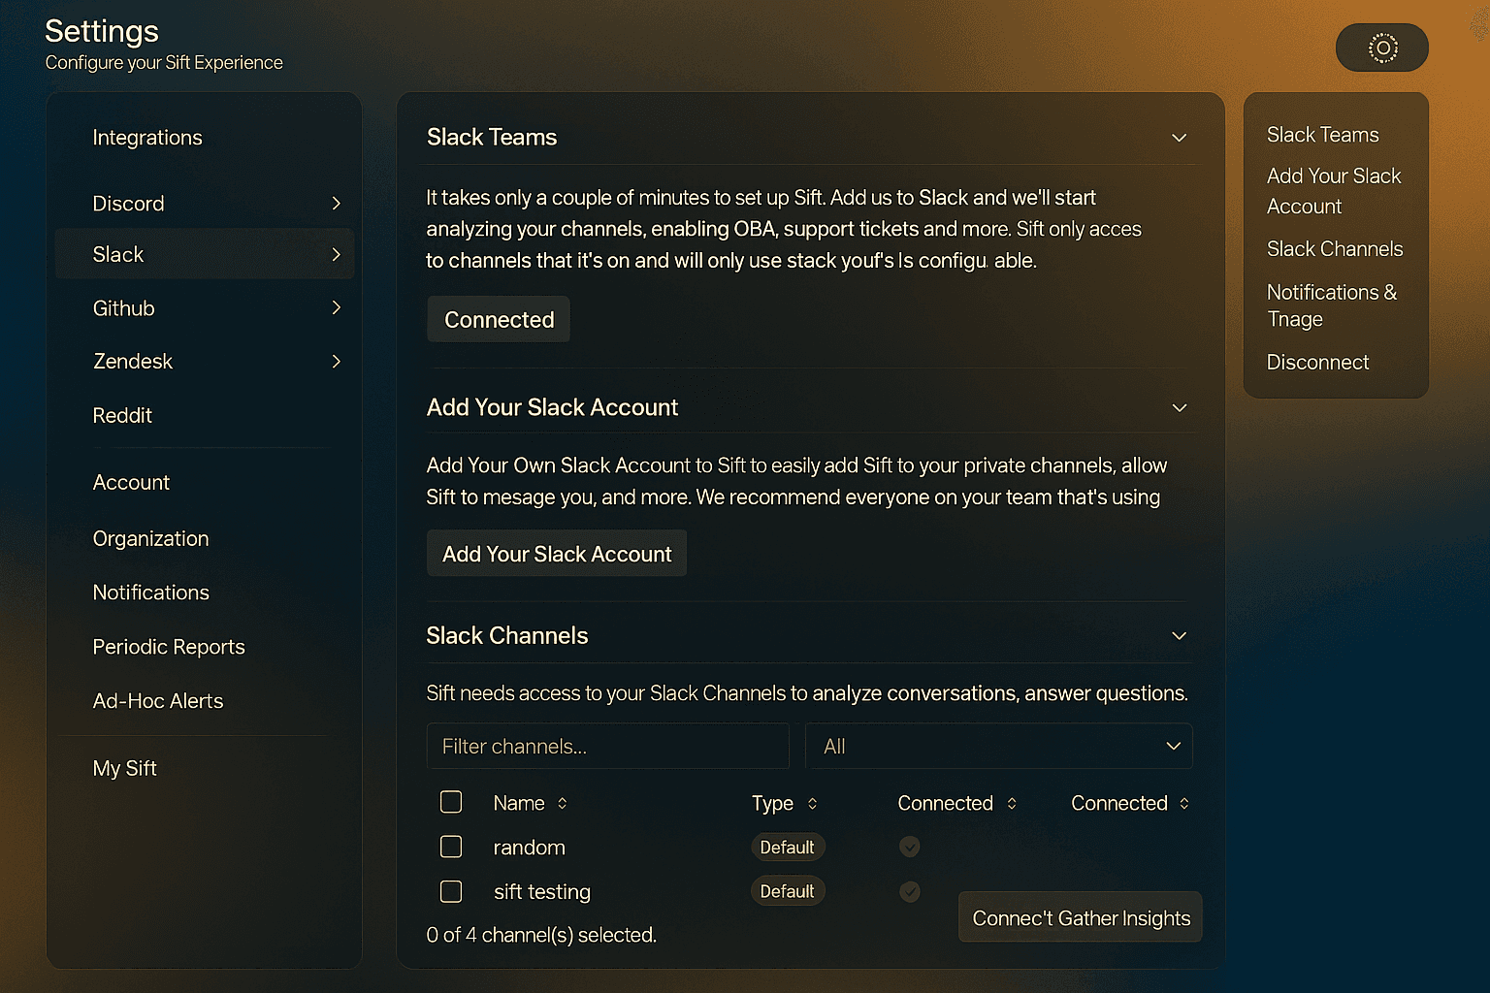Click the Settings page title

[x=102, y=31]
